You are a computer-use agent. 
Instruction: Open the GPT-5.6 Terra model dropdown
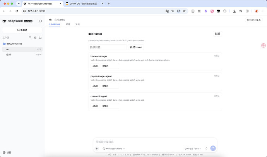coord(193,149)
